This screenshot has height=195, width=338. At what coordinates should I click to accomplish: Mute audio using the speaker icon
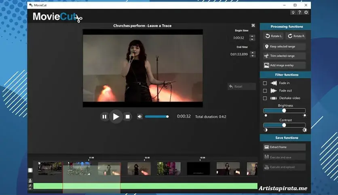[139, 117]
